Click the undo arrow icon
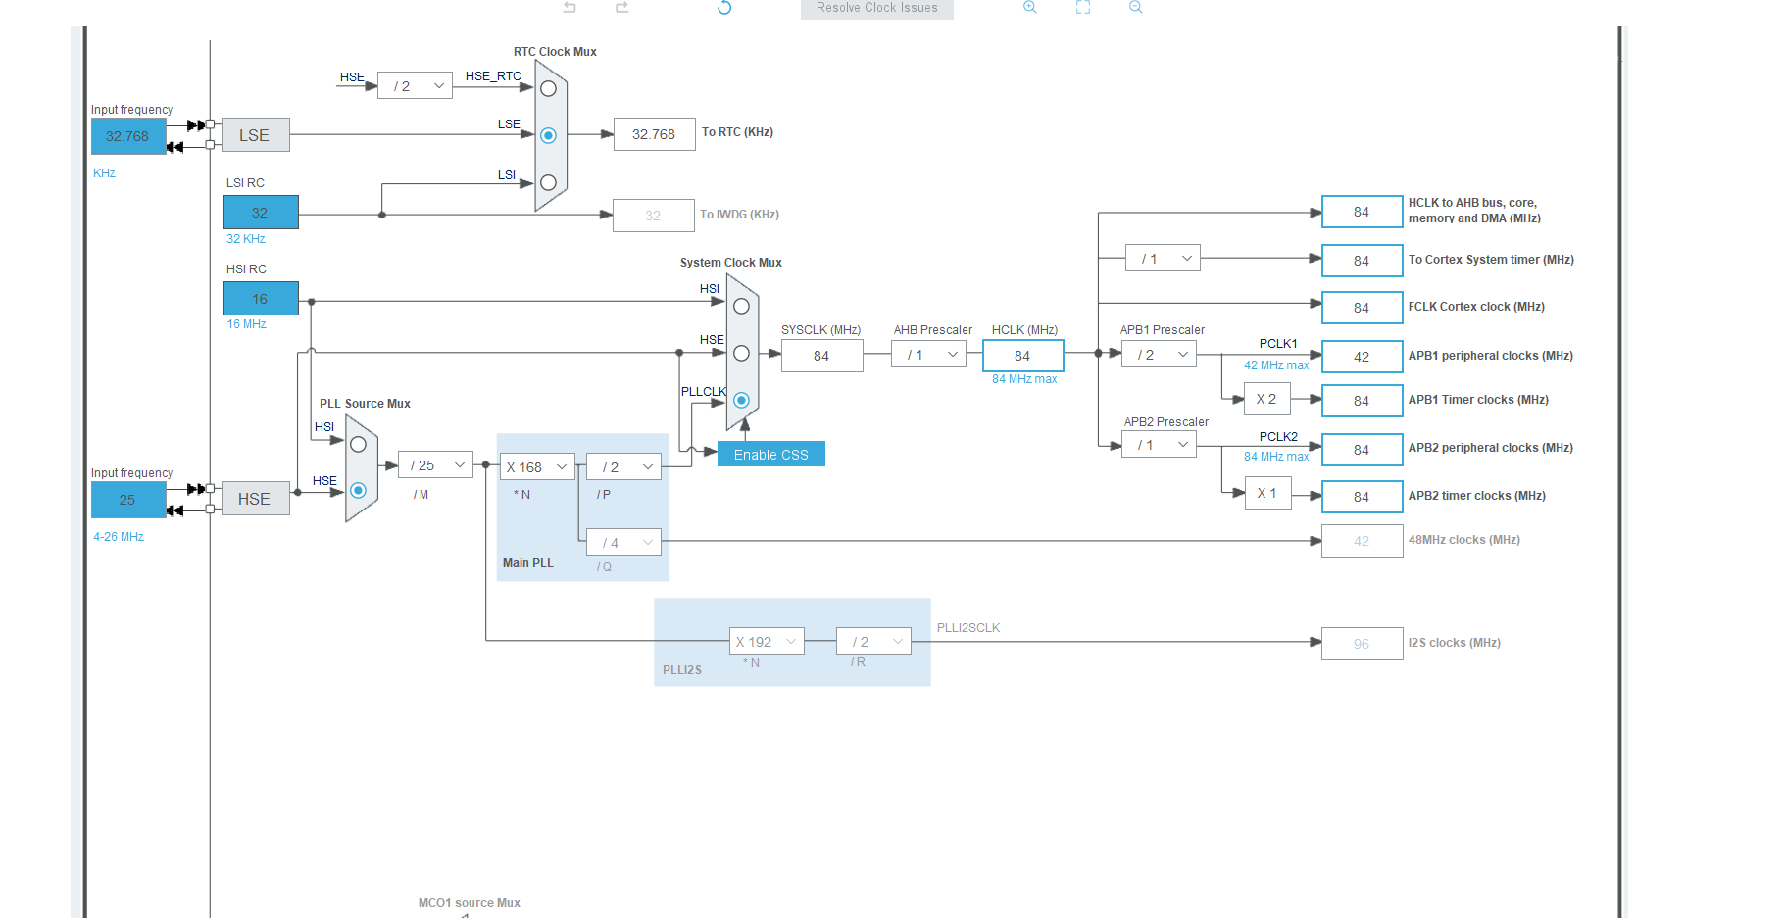 (570, 7)
